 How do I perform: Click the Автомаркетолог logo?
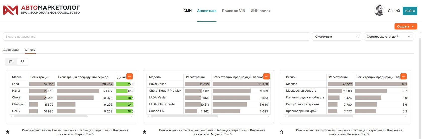coord(41,10)
